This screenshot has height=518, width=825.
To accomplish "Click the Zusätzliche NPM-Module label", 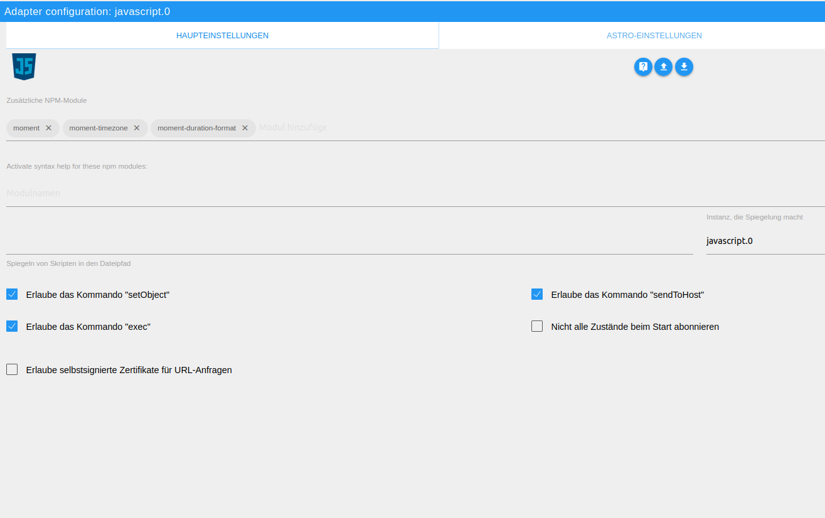I will tap(46, 100).
